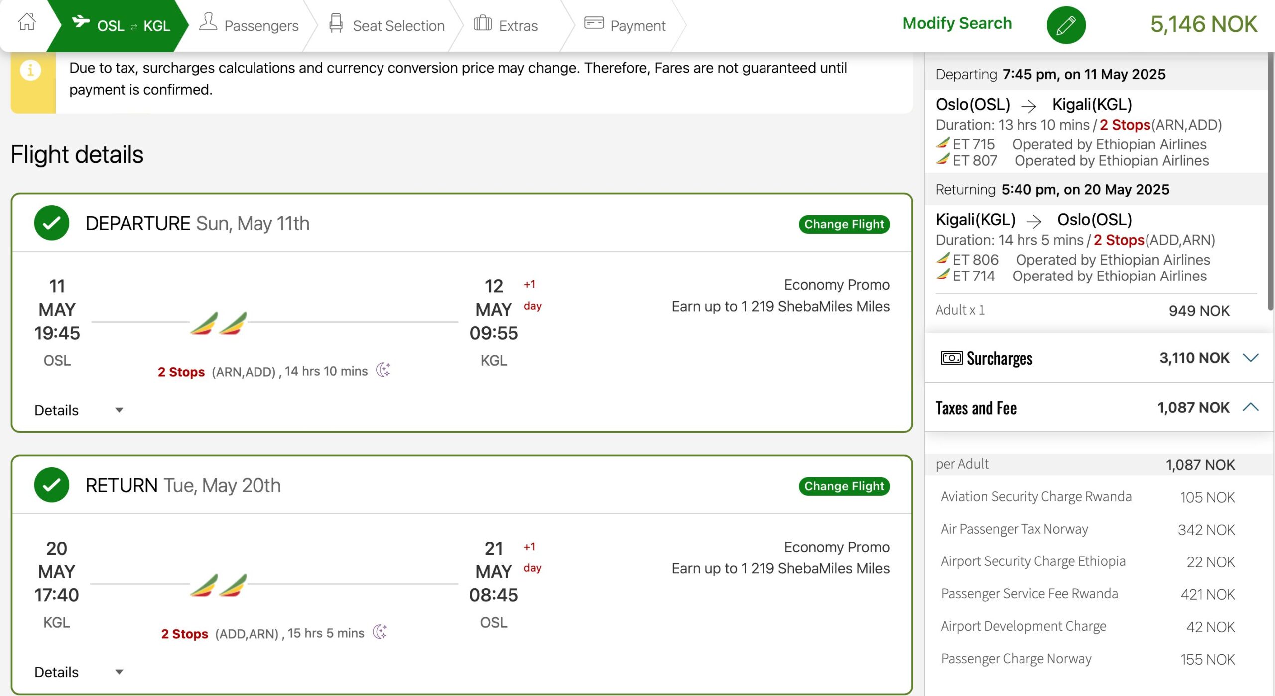Click Change Flight on the return card
Screen dimensions: 1275x696
coord(844,486)
